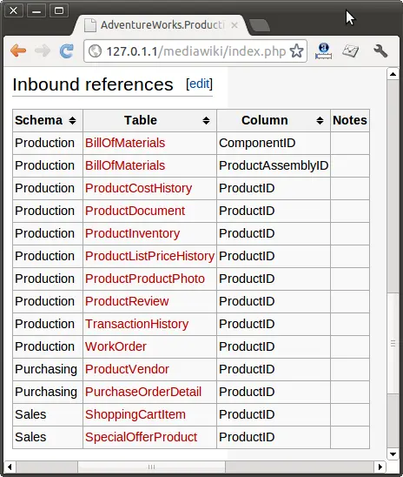This screenshot has width=403, height=477.
Task: Open the wrench settings menu
Action: point(380,50)
